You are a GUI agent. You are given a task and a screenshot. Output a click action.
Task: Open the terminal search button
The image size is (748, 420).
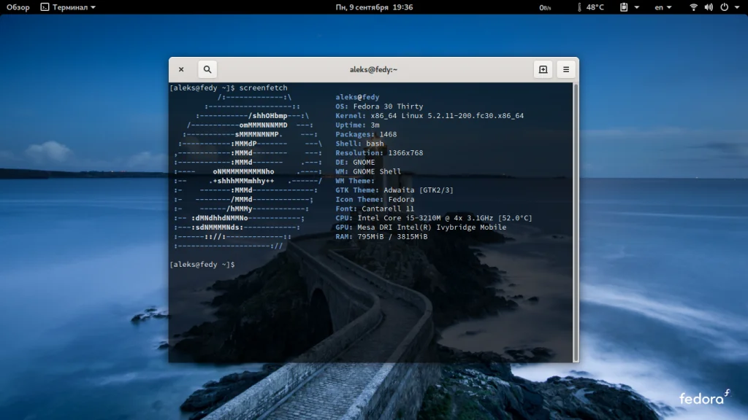[207, 69]
